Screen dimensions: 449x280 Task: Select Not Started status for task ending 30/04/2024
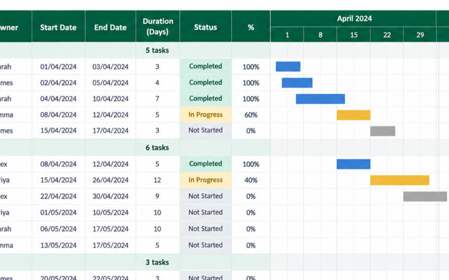click(x=205, y=196)
